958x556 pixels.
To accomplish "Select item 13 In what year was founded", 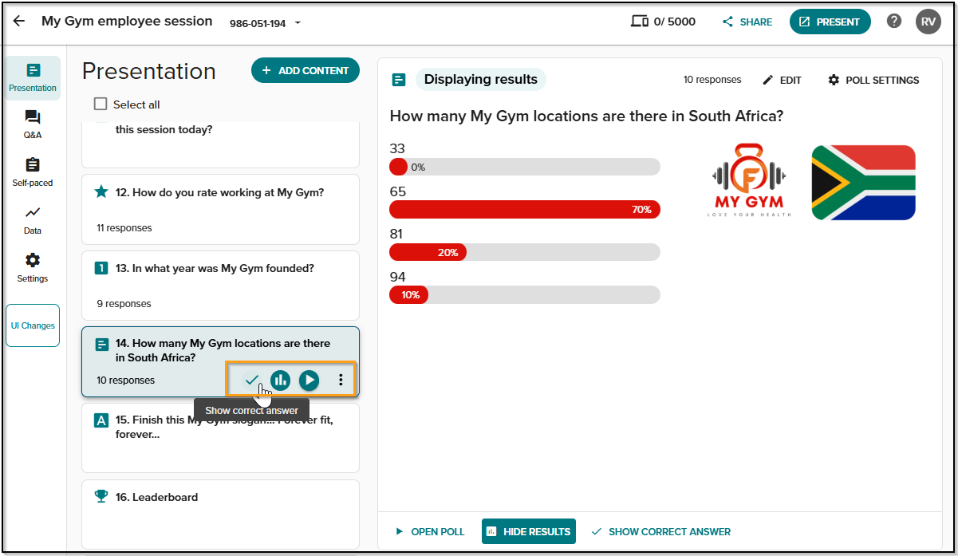I will click(x=220, y=285).
